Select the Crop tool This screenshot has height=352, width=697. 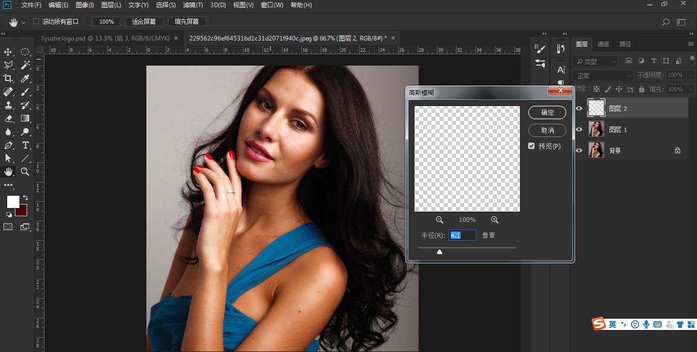pos(8,78)
